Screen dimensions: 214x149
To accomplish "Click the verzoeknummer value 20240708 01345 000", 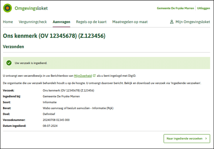I will 56,120.
